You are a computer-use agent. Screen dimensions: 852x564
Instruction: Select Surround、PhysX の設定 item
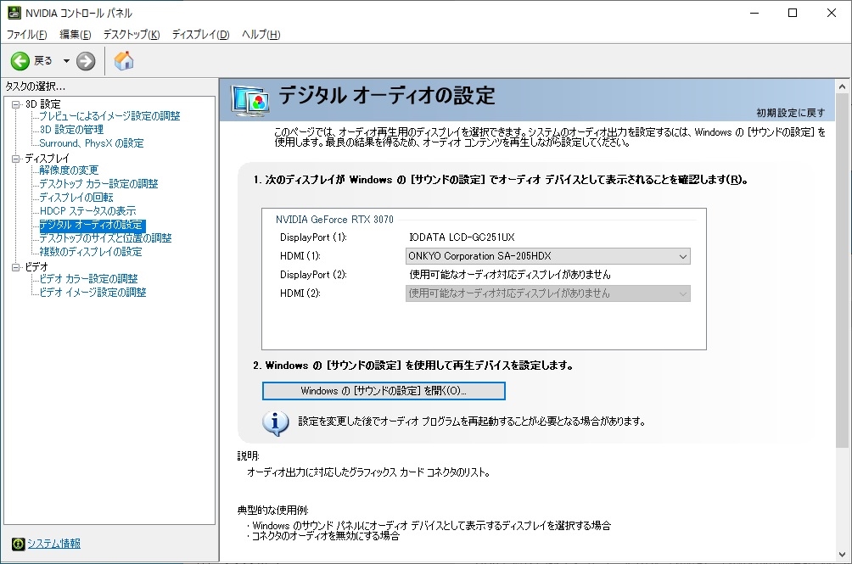point(92,142)
